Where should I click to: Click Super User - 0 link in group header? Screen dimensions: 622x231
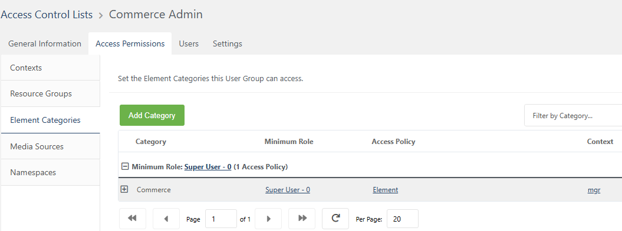point(208,167)
